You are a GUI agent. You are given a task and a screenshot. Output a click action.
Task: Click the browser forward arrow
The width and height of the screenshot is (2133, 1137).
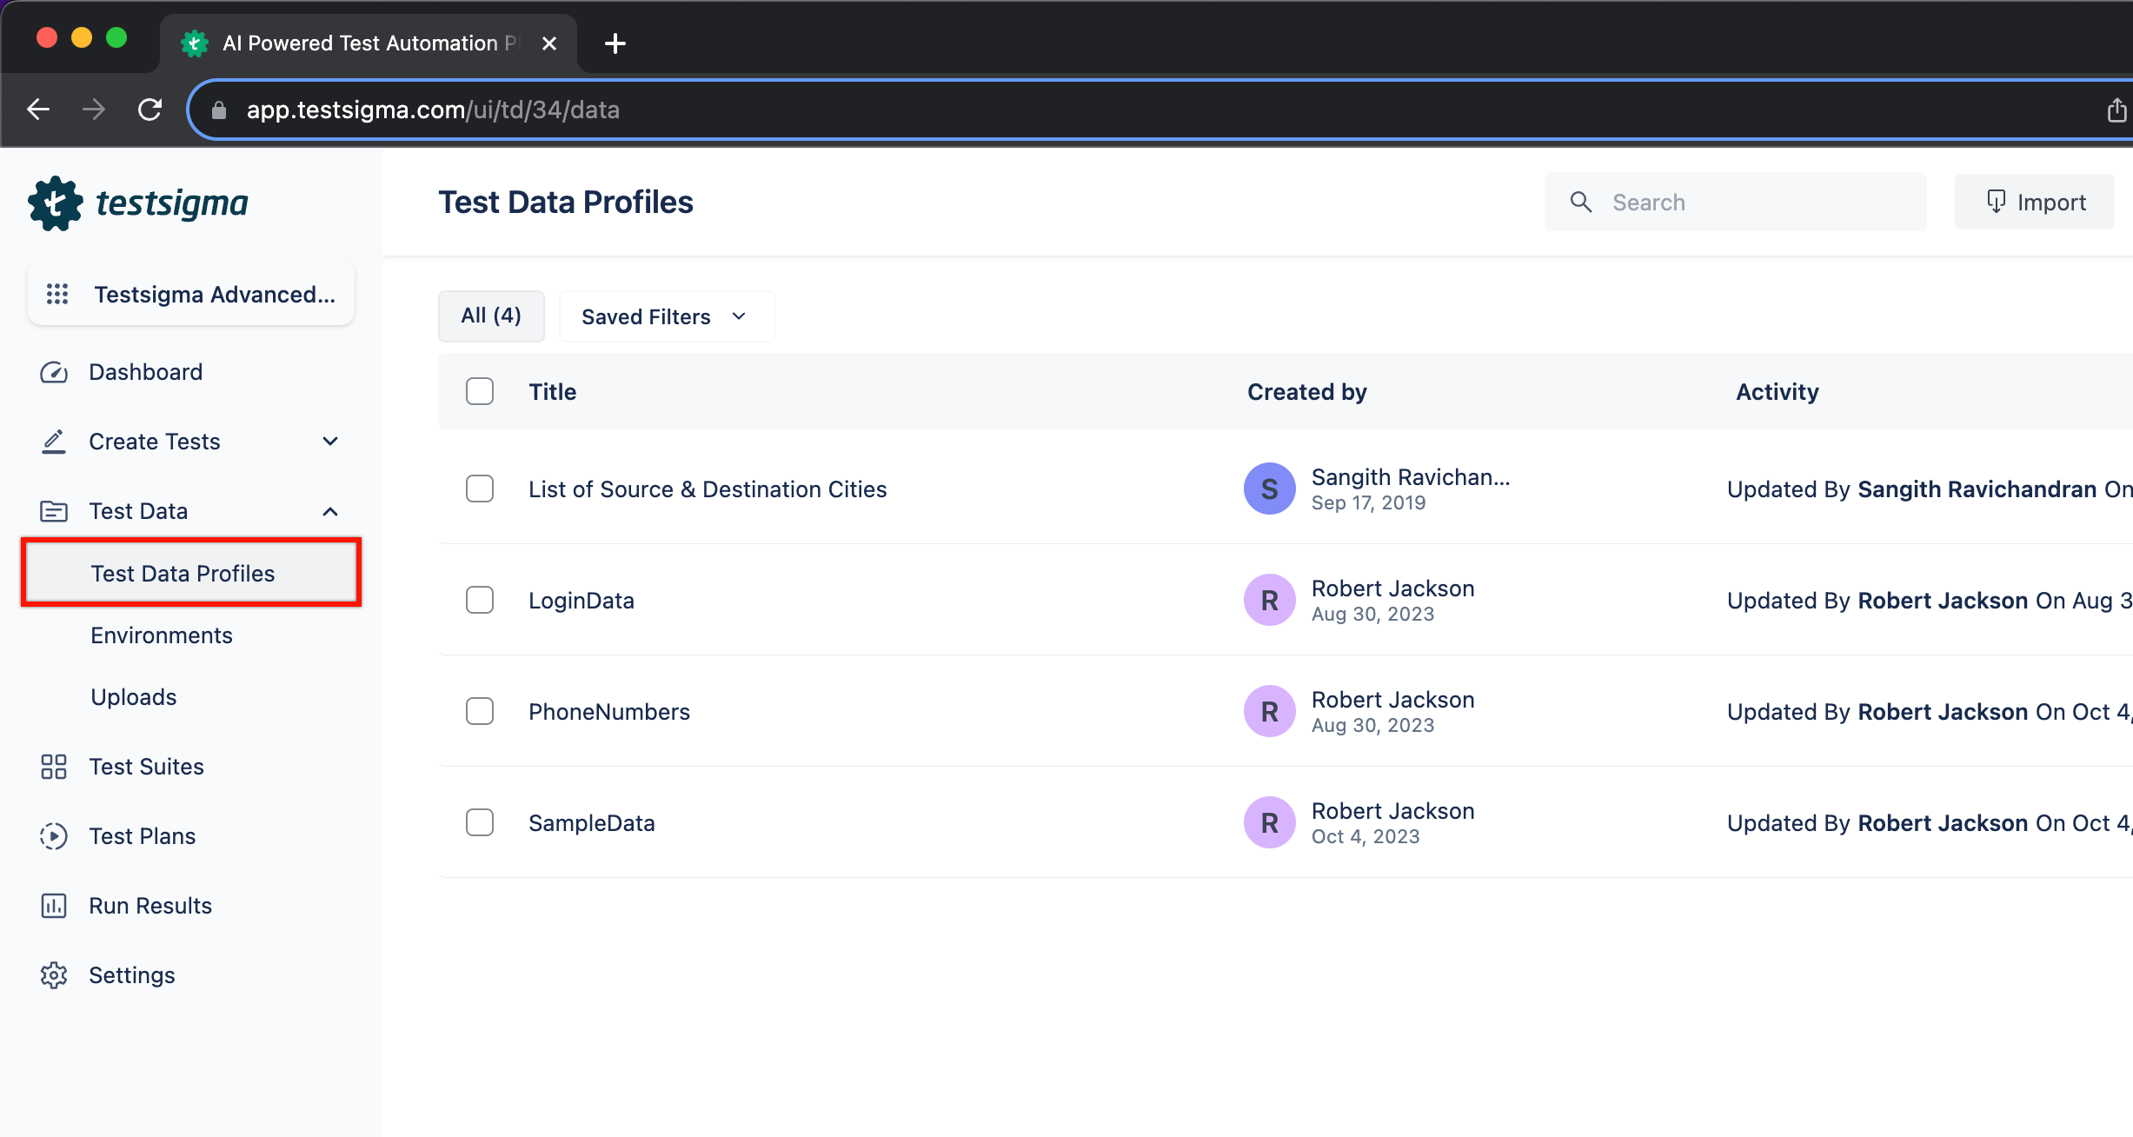[x=94, y=110]
